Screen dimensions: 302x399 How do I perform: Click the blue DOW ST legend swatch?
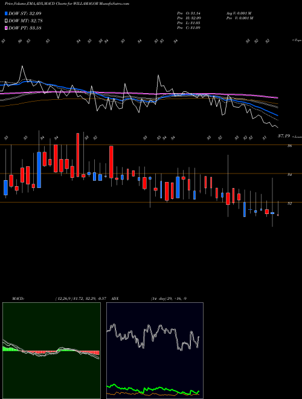pyautogui.click(x=6, y=13)
